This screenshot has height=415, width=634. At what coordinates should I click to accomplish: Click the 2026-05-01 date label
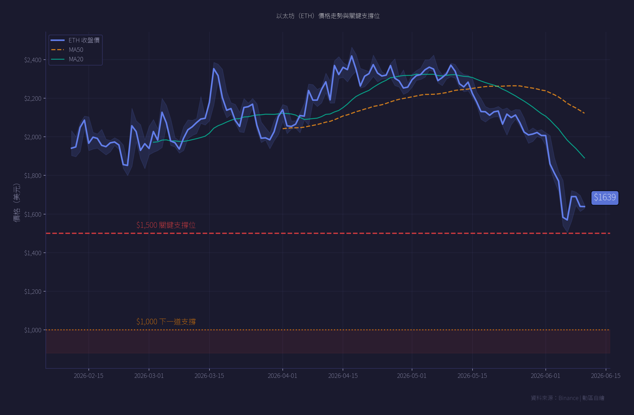click(x=412, y=376)
